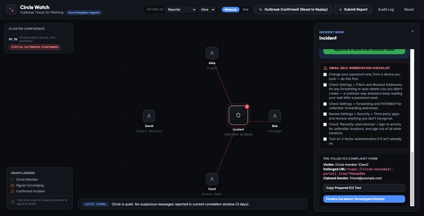The height and width of the screenshot is (216, 424).
Task: Click the Pre-Filled IC3 Complaint Form heading
Action: pos(350,159)
